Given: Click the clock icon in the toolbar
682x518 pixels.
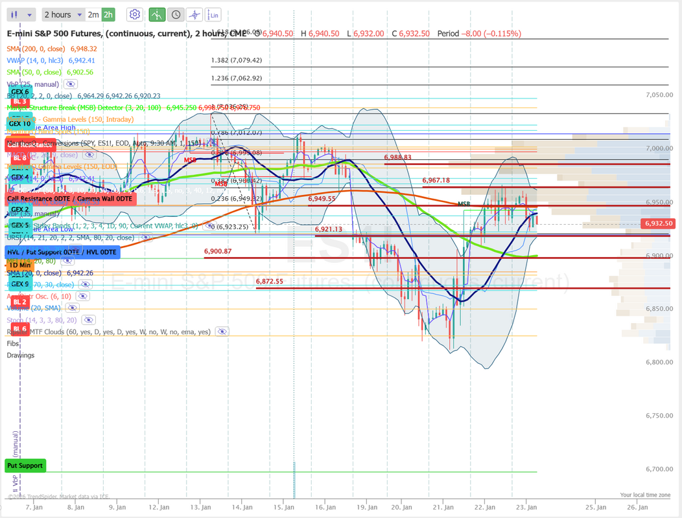Looking at the screenshot, I should click(x=176, y=14).
